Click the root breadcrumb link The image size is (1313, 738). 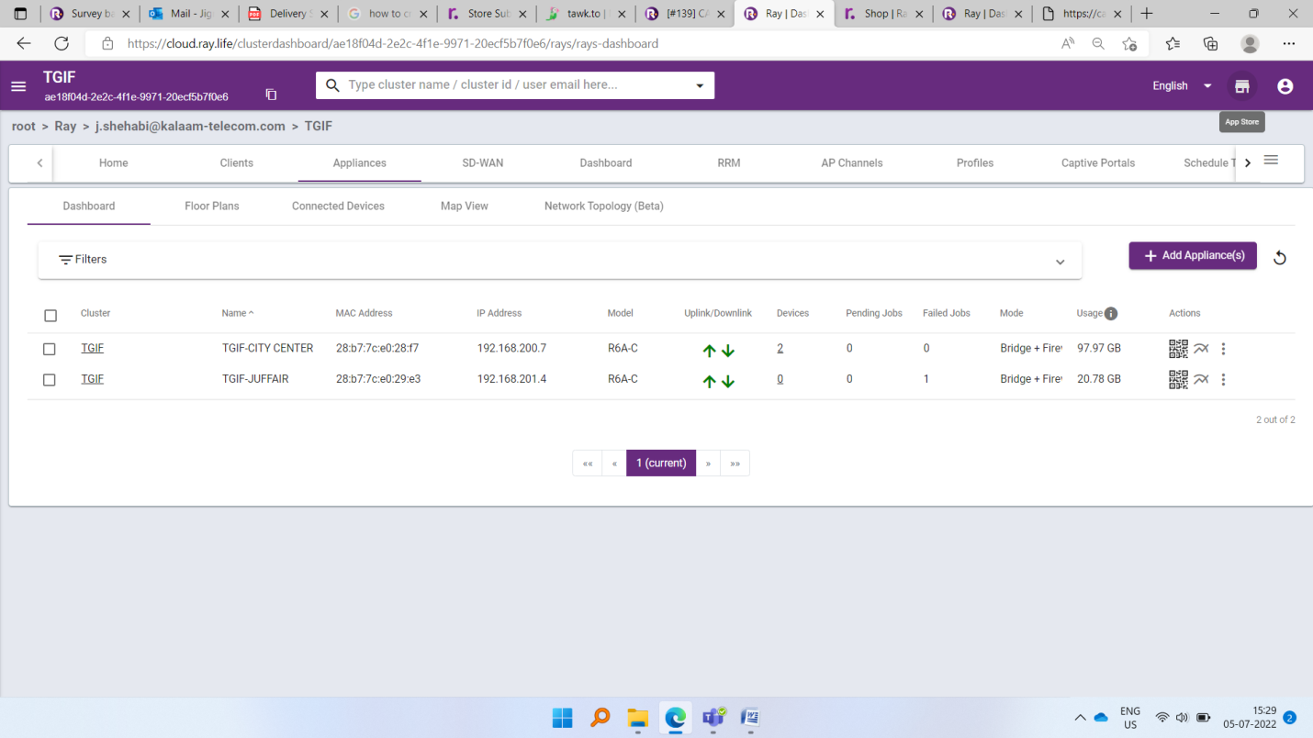pyautogui.click(x=24, y=126)
